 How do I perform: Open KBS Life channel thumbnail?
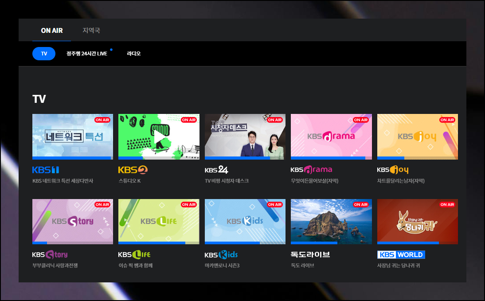pyautogui.click(x=159, y=221)
